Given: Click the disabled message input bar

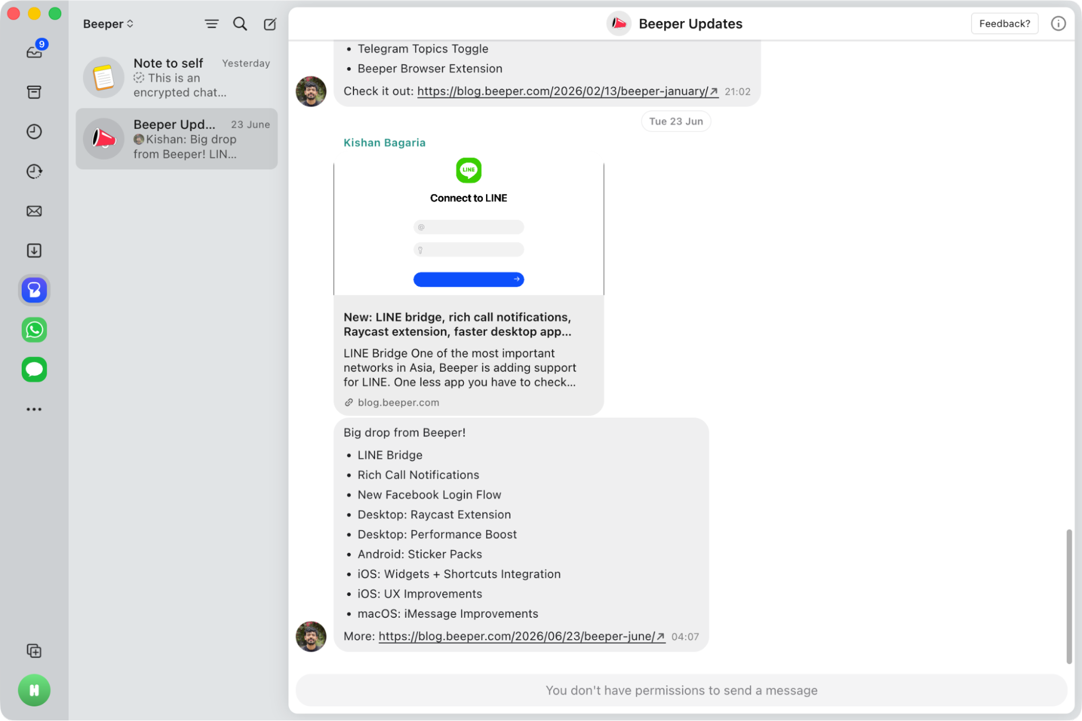Looking at the screenshot, I should coord(681,690).
